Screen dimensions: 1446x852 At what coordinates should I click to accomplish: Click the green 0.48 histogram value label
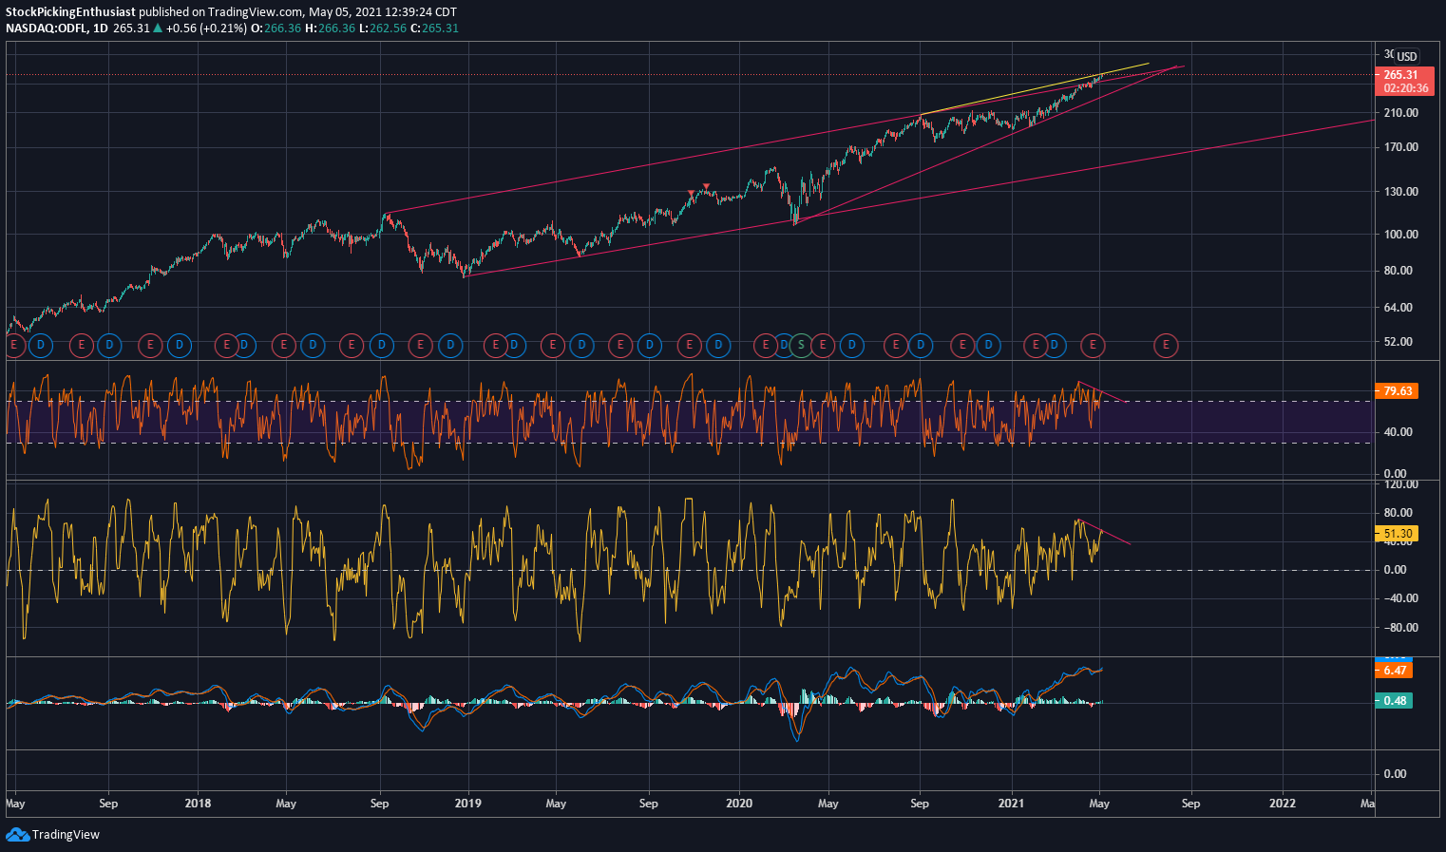click(x=1394, y=700)
